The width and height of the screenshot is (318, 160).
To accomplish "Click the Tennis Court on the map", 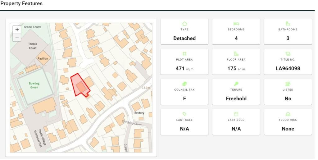I will [32, 46].
